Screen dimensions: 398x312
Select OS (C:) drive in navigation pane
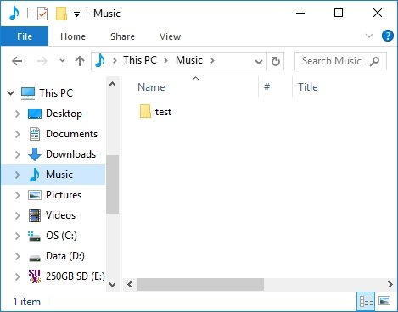(61, 236)
